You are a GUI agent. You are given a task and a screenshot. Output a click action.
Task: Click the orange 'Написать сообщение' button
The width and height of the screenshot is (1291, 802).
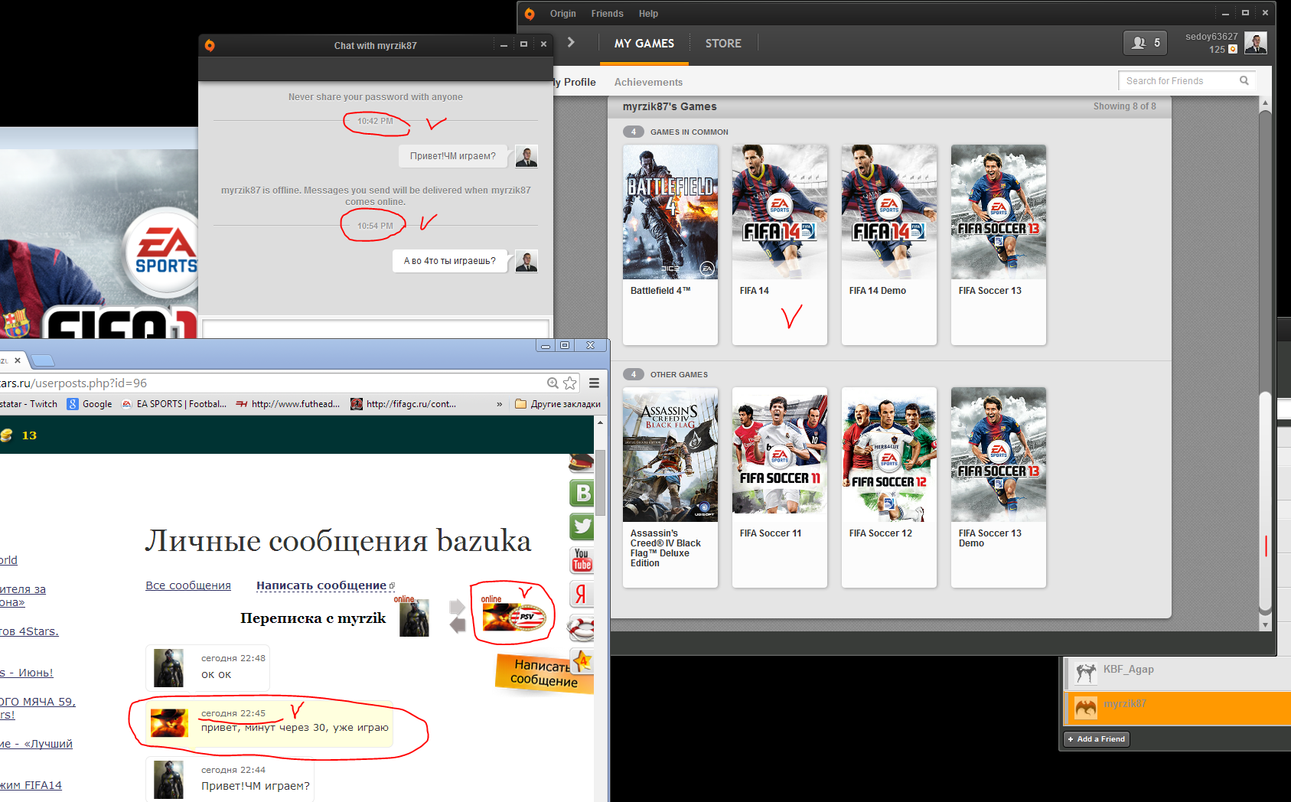pos(544,673)
